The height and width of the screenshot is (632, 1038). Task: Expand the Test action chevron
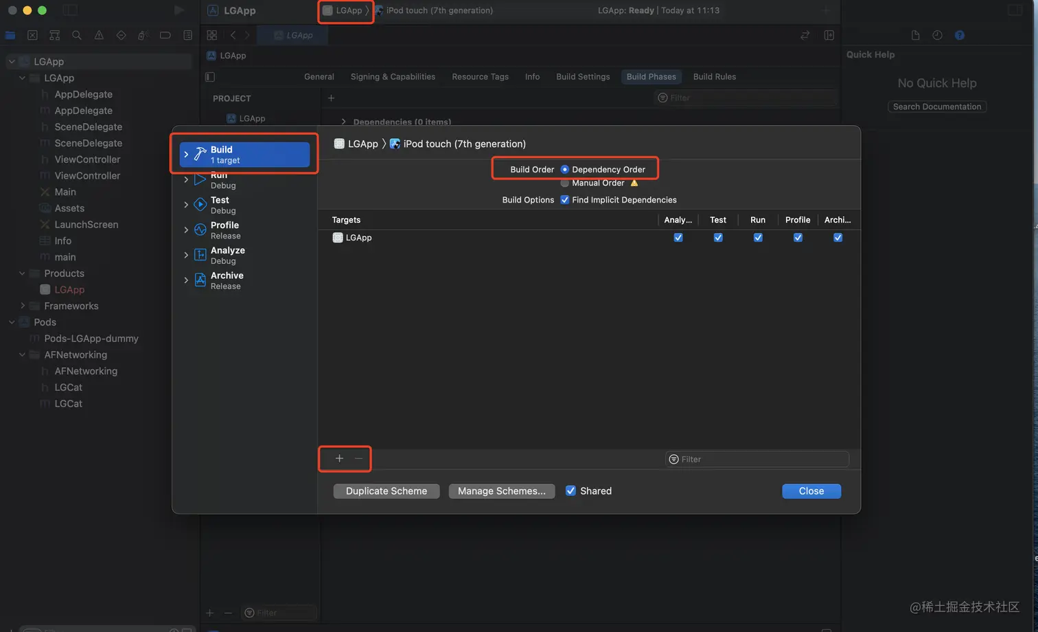pyautogui.click(x=186, y=205)
